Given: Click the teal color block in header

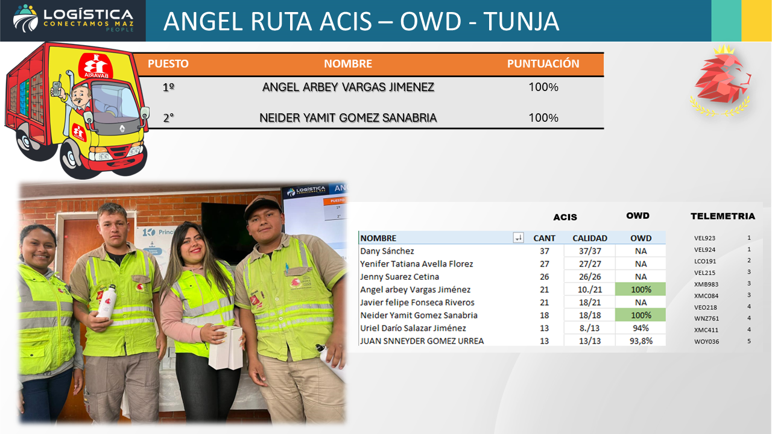Looking at the screenshot, I should [726, 20].
